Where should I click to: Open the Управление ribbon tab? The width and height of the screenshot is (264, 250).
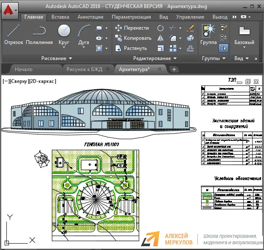[x=190, y=17]
